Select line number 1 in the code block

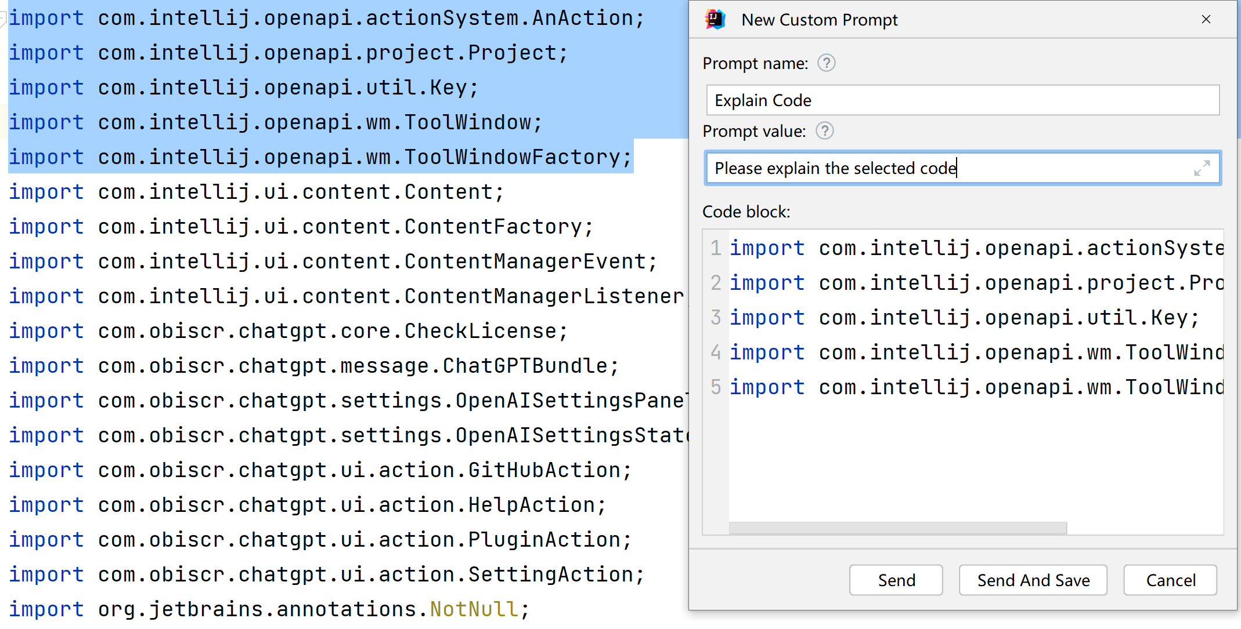(715, 248)
